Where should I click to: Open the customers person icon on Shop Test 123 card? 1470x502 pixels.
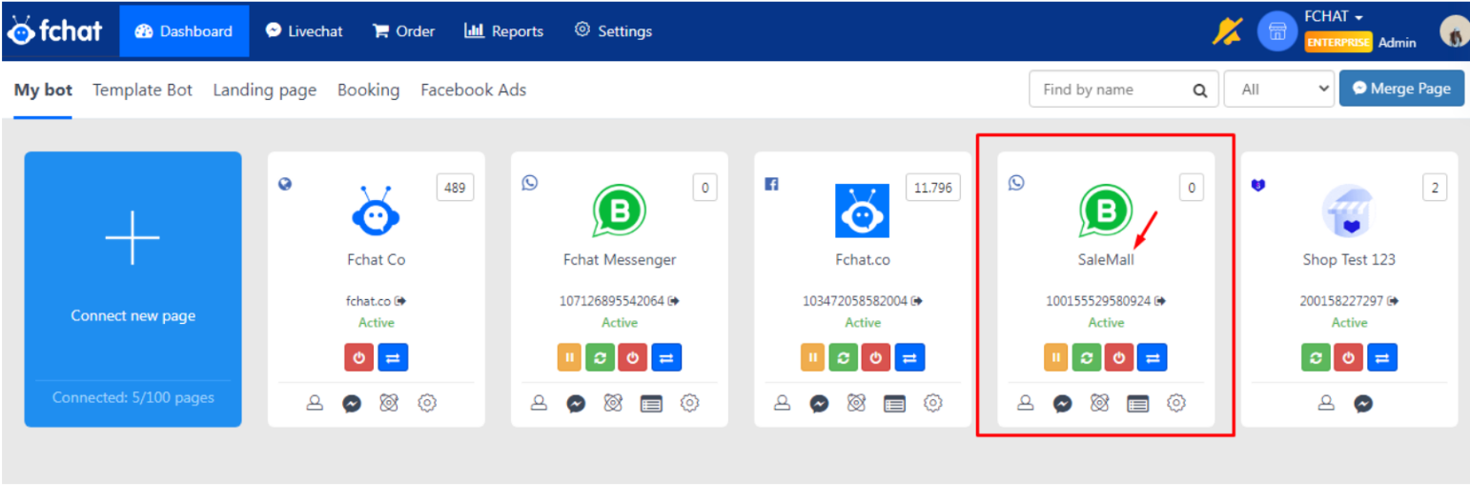pos(1326,403)
